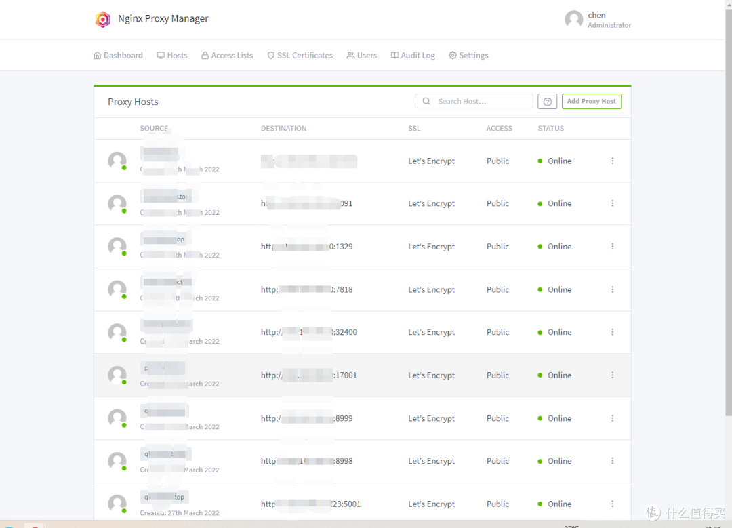
Task: Click owner avatar in port 1329 row
Action: point(117,246)
